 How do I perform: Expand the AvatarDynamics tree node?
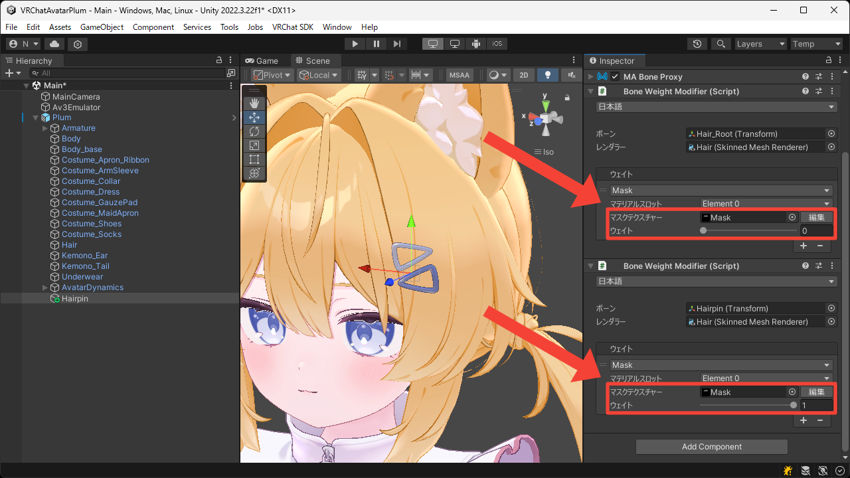(45, 287)
